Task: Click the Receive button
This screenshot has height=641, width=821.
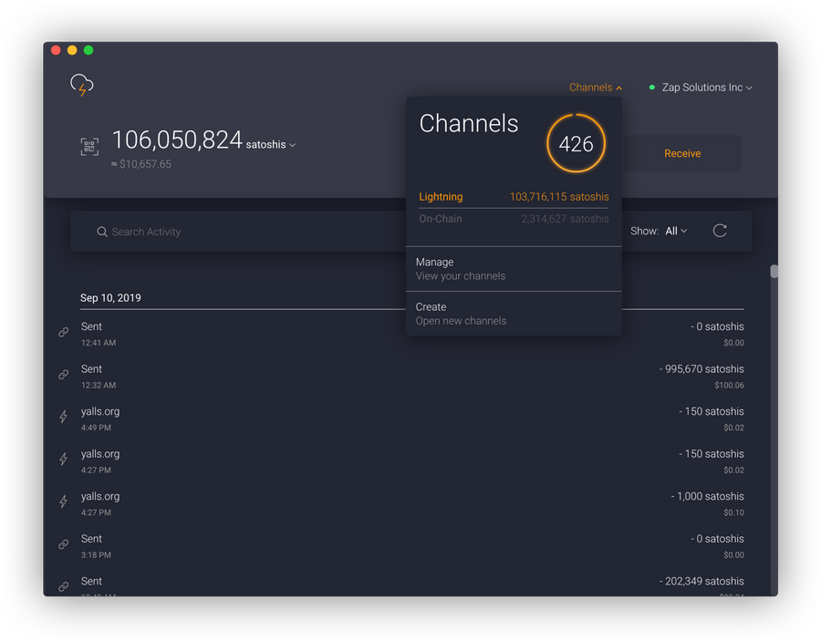Action: pyautogui.click(x=682, y=153)
